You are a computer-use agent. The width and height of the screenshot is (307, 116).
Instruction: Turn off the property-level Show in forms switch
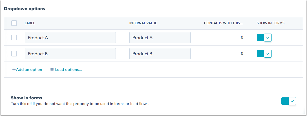point(289,101)
